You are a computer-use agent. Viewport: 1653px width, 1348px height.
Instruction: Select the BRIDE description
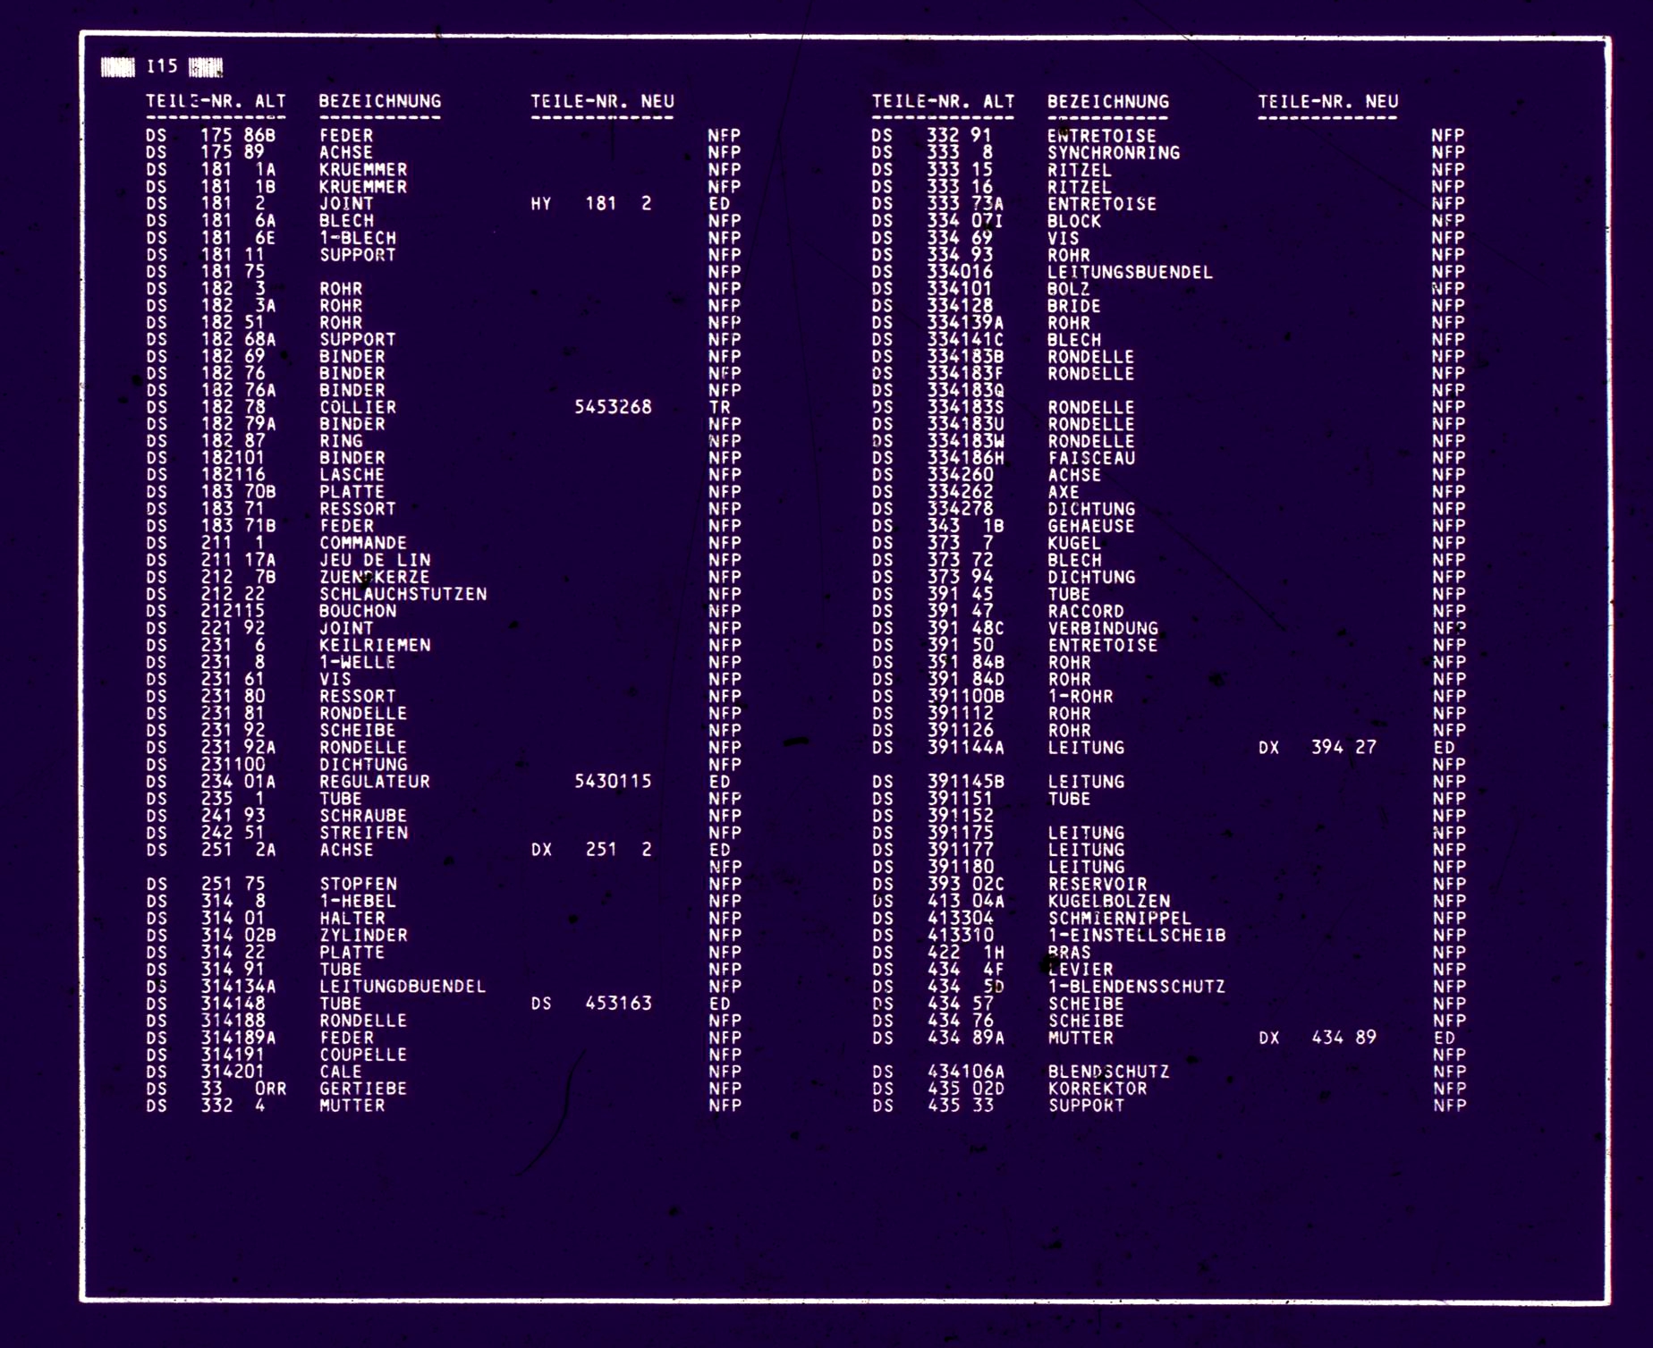point(1074,306)
